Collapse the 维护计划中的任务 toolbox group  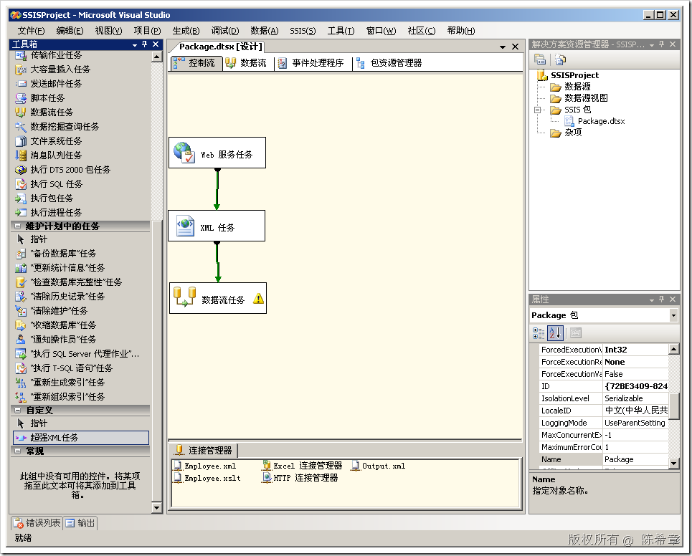(18, 226)
